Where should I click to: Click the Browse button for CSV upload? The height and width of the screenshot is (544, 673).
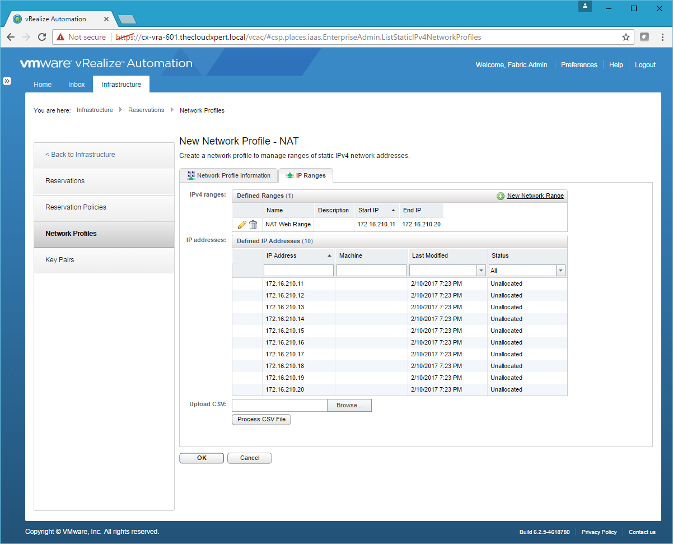click(x=349, y=405)
